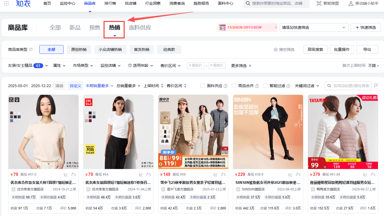This screenshot has width=384, height=216.
Task: Click the shop icon beside SIINSIIN旗舰店
Action: [x=238, y=189]
